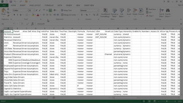The height and width of the screenshot is (103, 183).
Task: Apply the red font color
Action: [x=38, y=15]
